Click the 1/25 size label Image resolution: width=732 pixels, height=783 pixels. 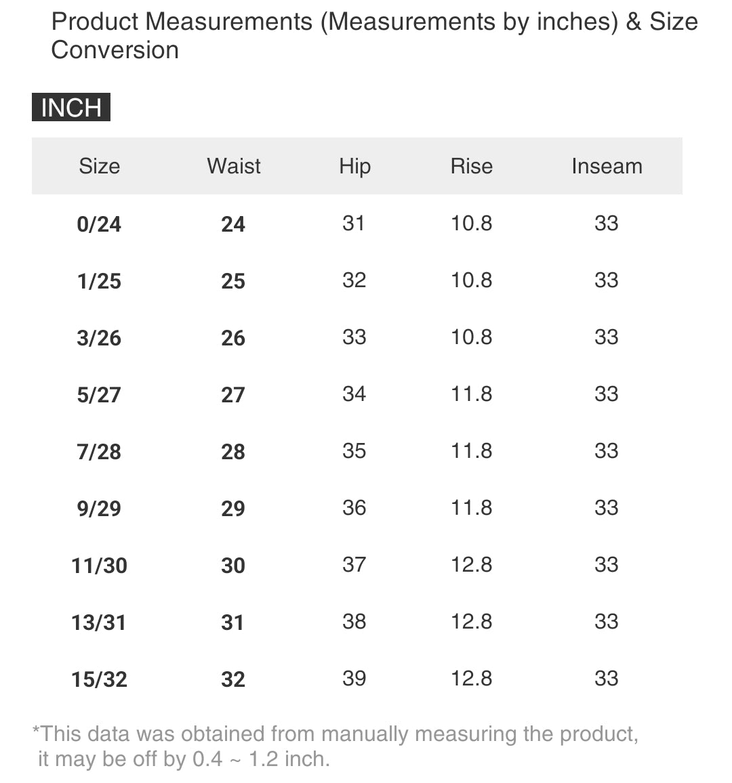(99, 281)
